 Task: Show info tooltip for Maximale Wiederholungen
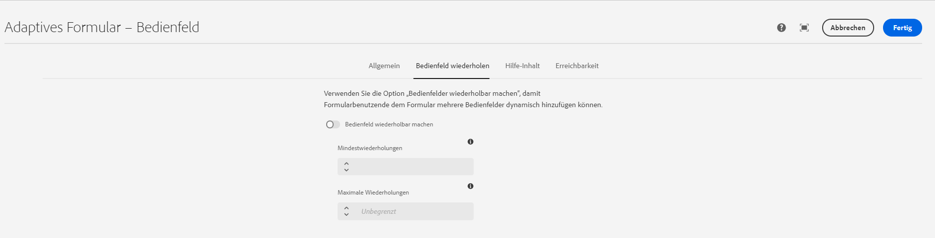470,186
